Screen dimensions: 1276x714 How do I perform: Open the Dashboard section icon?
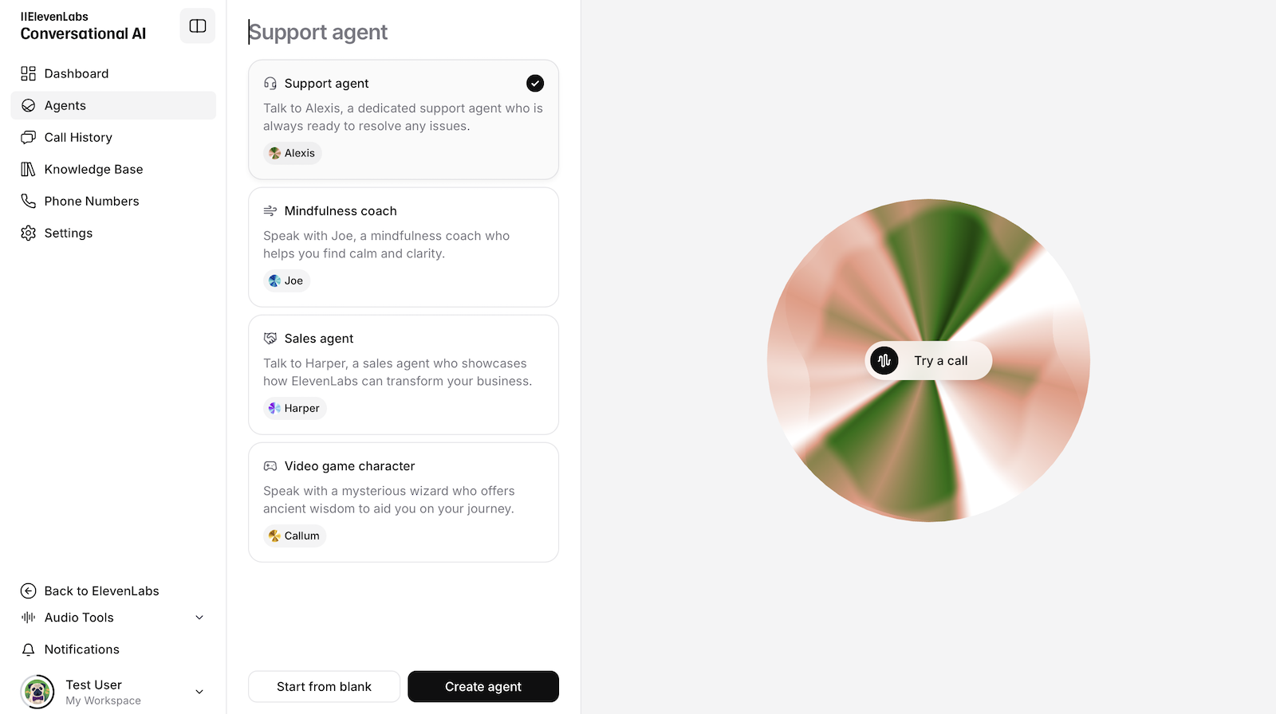(28, 73)
